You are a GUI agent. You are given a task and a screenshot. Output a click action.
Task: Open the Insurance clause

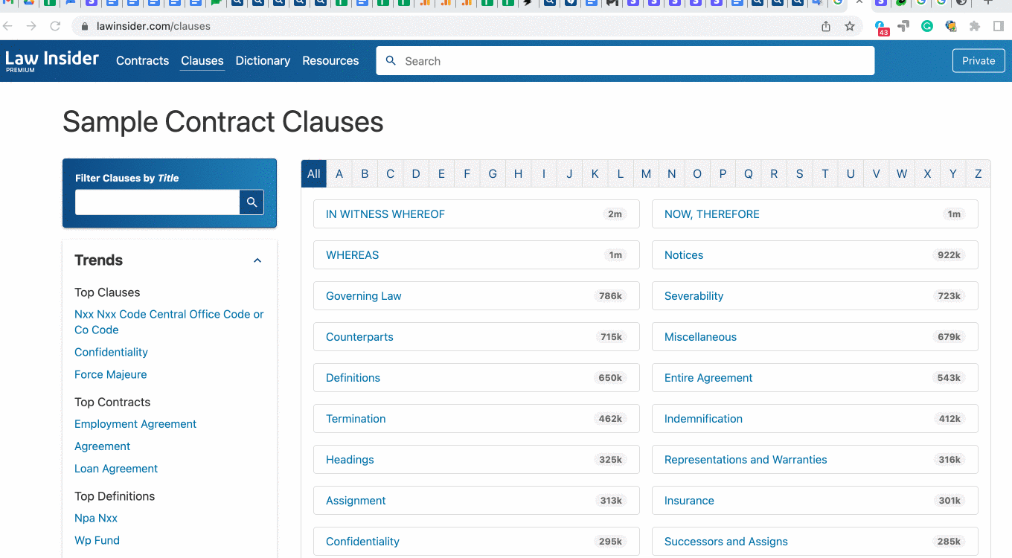[x=815, y=501]
